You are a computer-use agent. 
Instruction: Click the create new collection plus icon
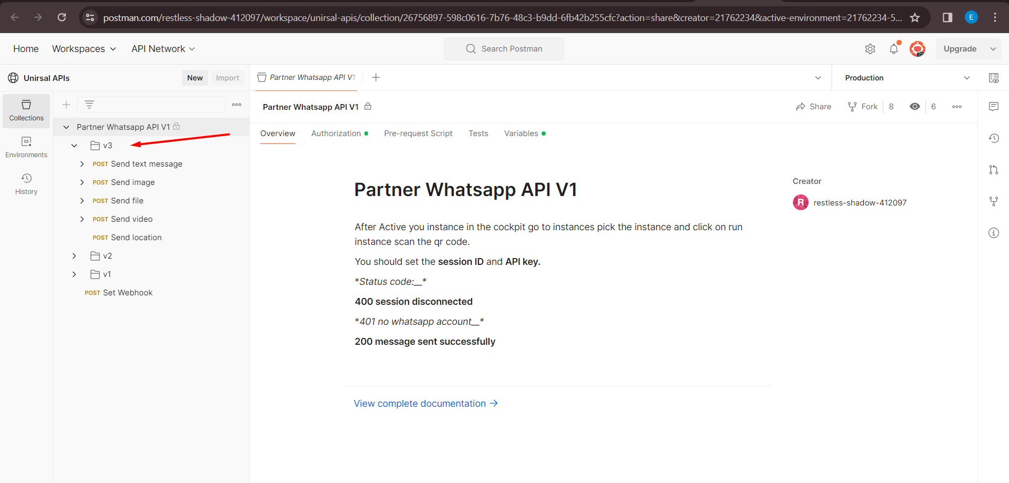click(66, 105)
